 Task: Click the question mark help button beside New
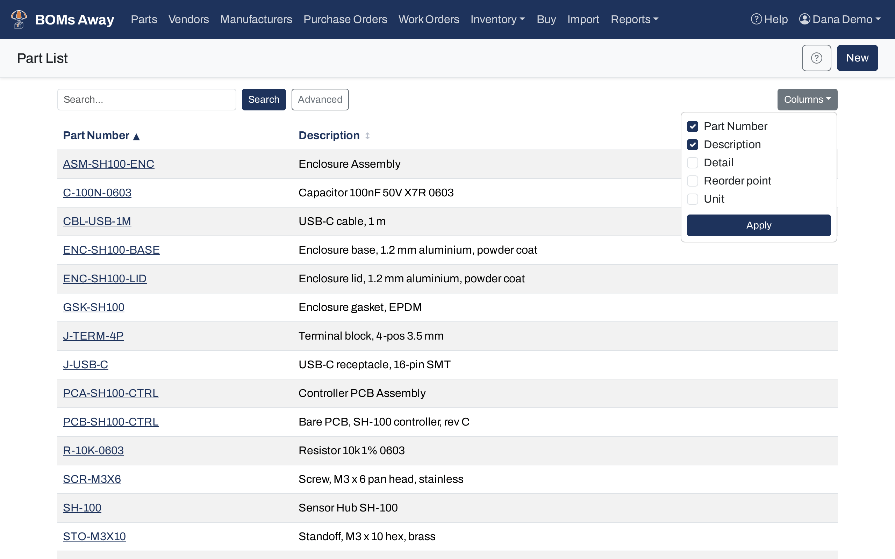coord(816,58)
